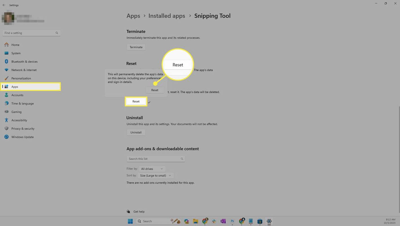Image resolution: width=400 pixels, height=226 pixels.
Task: Click the 'no add-ons currently installed' message
Action: [x=161, y=183]
